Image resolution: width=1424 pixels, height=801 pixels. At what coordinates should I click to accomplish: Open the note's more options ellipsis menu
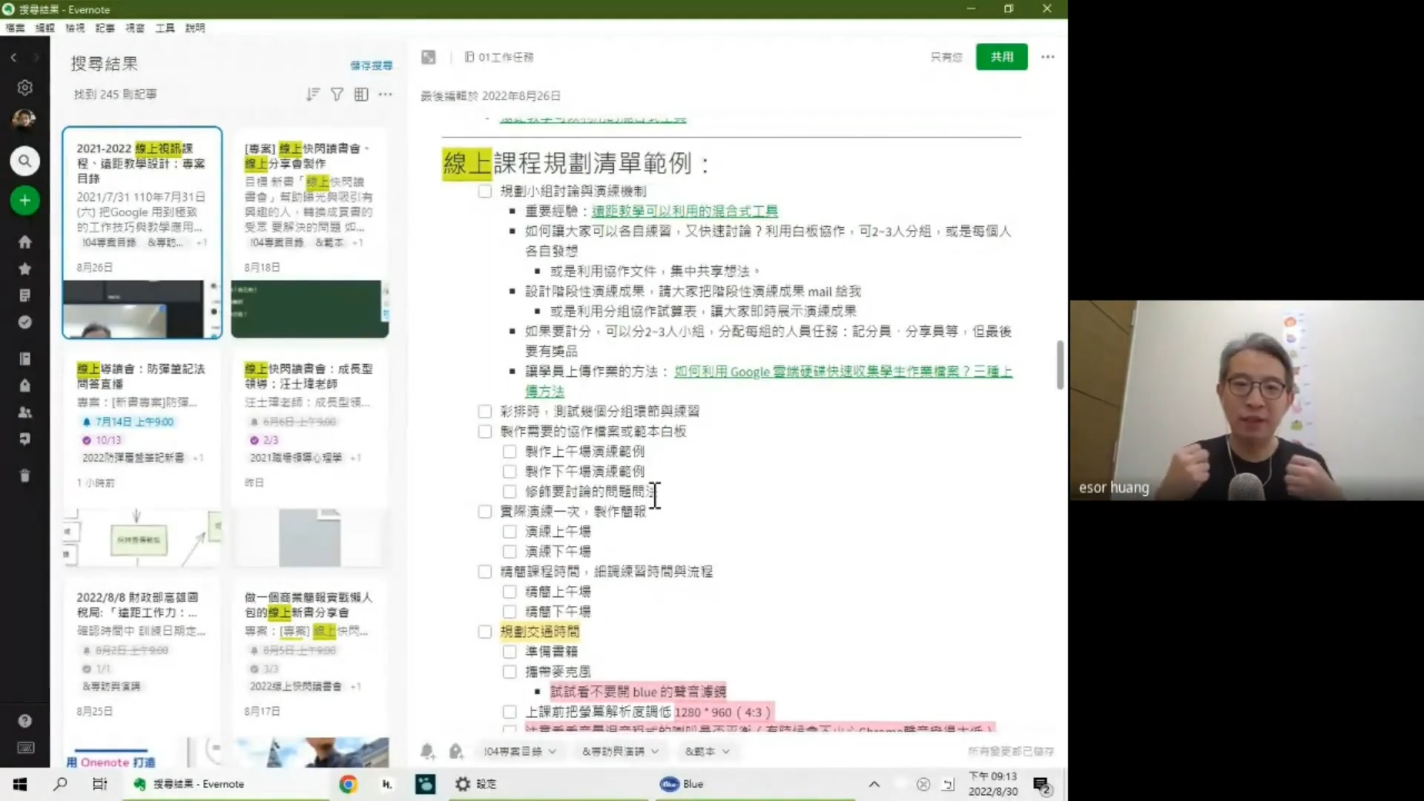click(x=1047, y=57)
